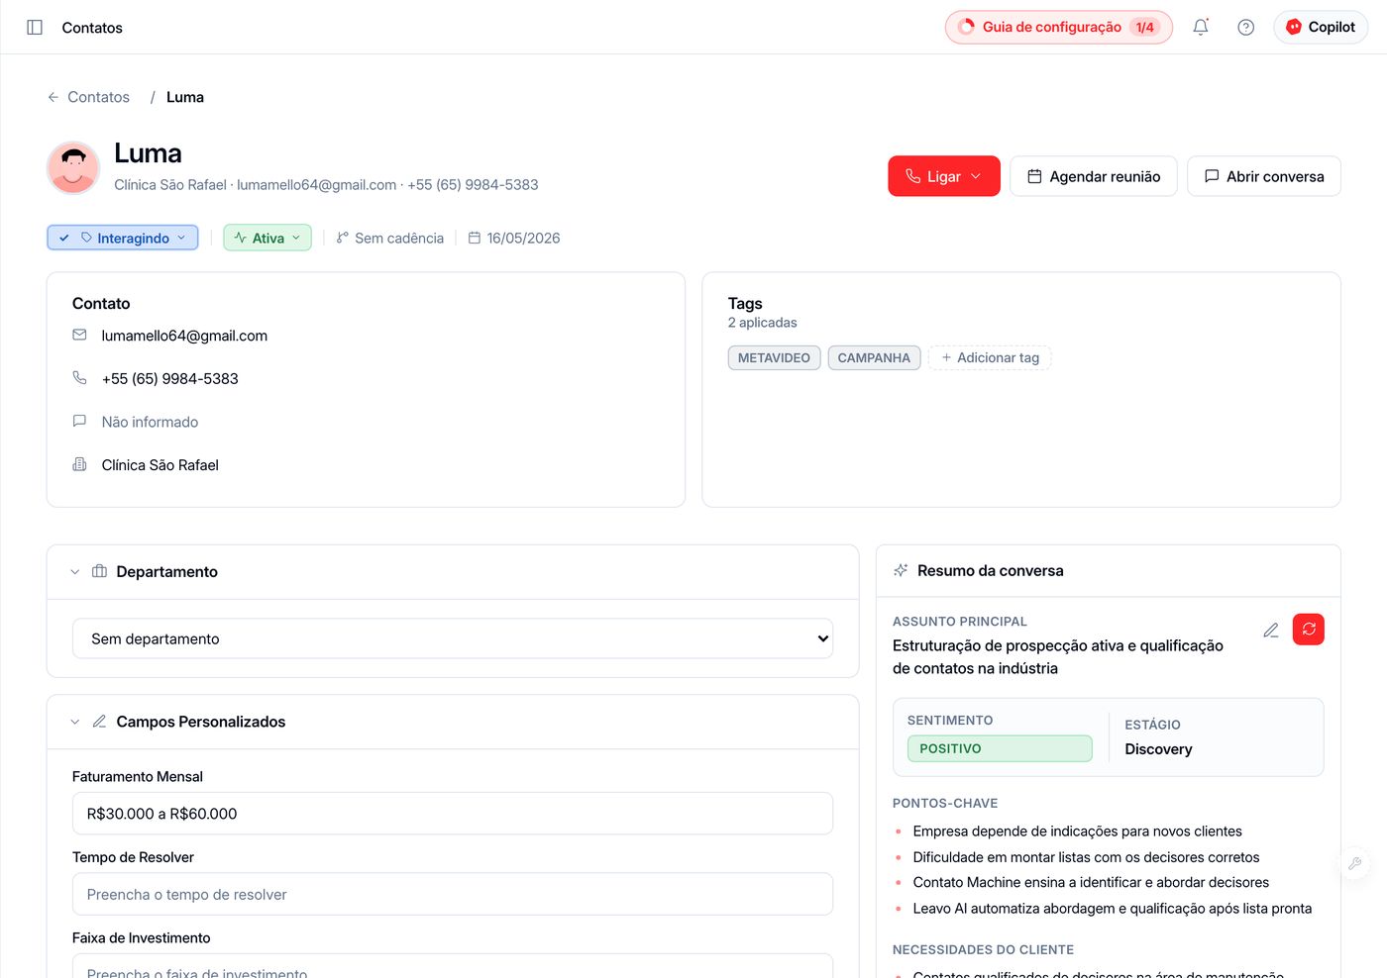1387x978 pixels.
Task: Open the notifications bell
Action: (x=1200, y=28)
